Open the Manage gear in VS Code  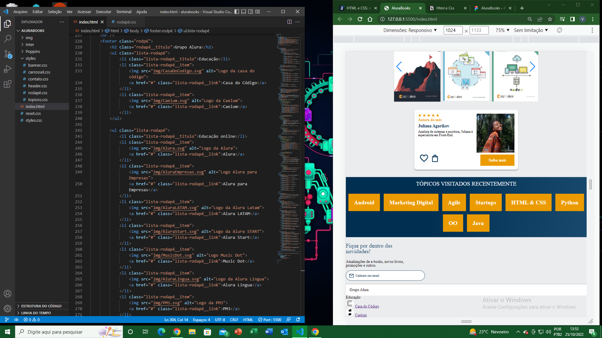click(8, 309)
